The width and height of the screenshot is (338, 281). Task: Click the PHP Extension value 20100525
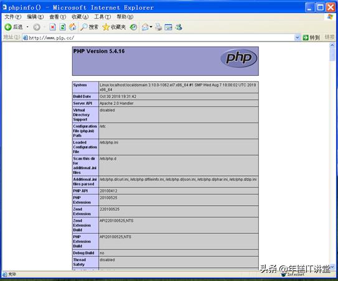[108, 198]
